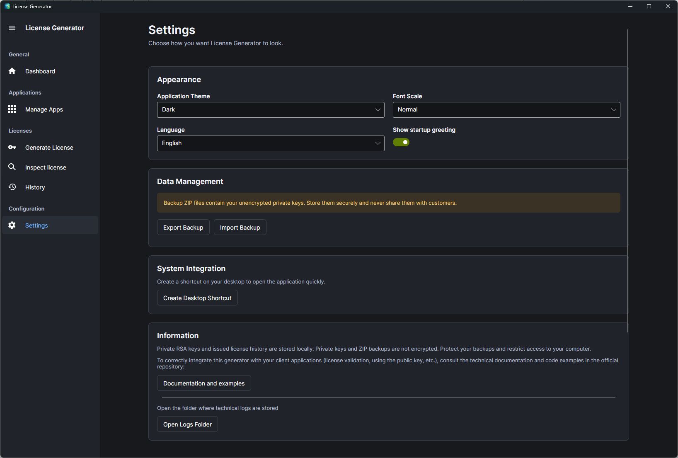This screenshot has width=678, height=458.
Task: Open the History page
Action: coord(50,187)
